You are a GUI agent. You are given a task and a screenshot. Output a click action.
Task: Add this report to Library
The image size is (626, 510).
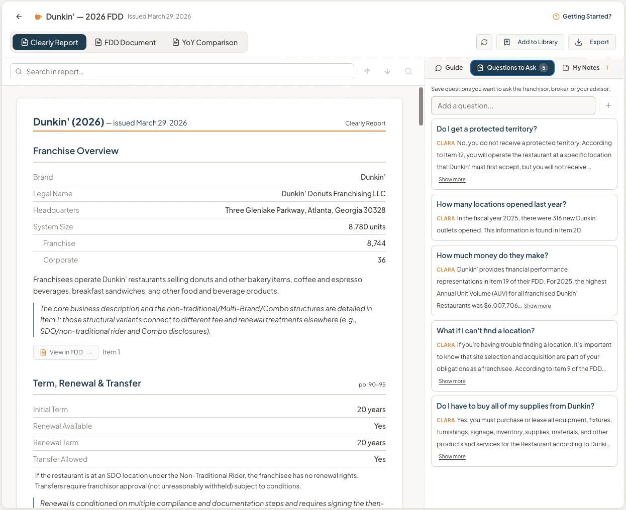coord(531,42)
